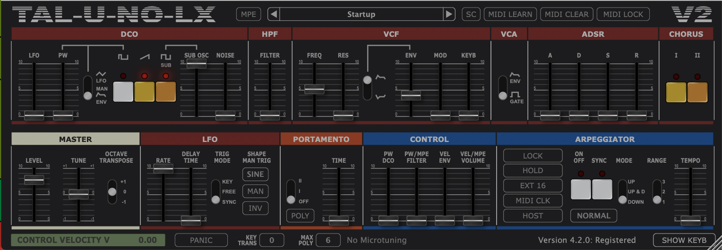This screenshot has width=722, height=250.
Task: Switch the arpeggiator Range selector
Action: [657, 192]
